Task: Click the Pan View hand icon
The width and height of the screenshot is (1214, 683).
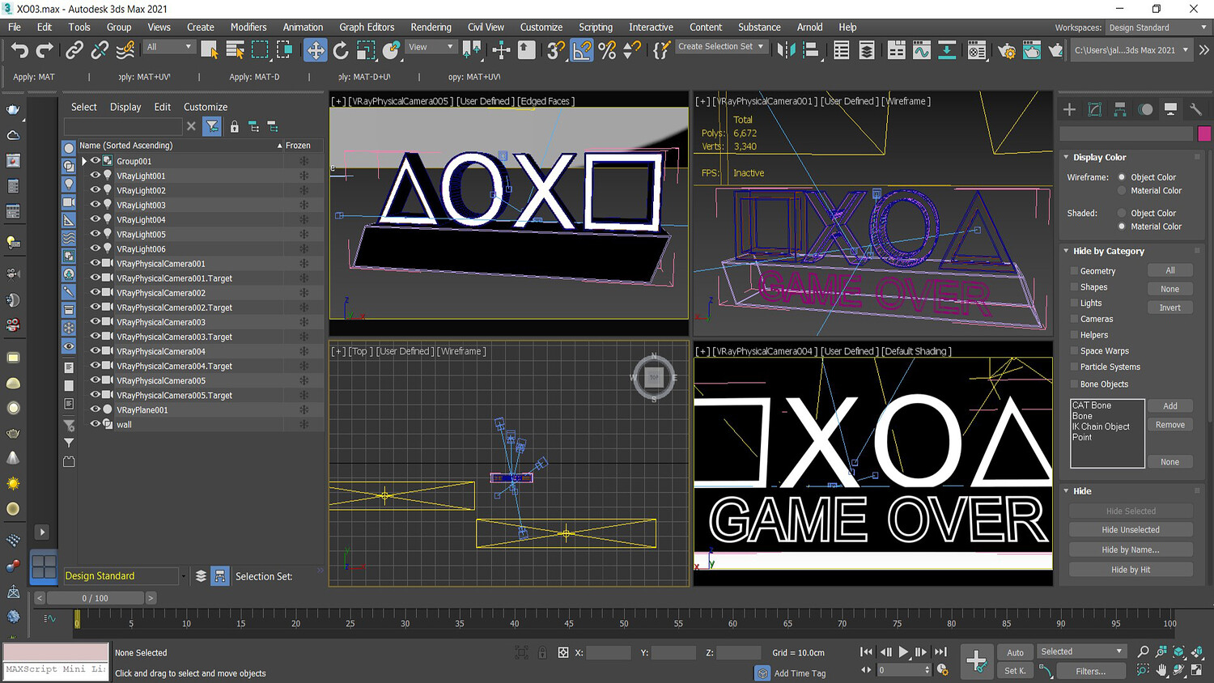Action: [1161, 670]
